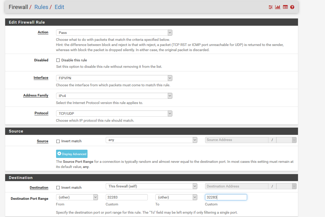Open the From port range dropdown
Image resolution: width=325 pixels, height=217 pixels.
[x=77, y=197]
